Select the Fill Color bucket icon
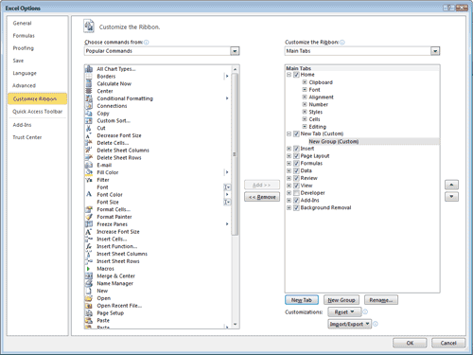 point(89,172)
